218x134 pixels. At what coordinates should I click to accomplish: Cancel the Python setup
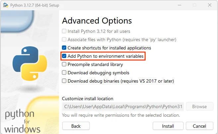pyautogui.click(x=199, y=126)
